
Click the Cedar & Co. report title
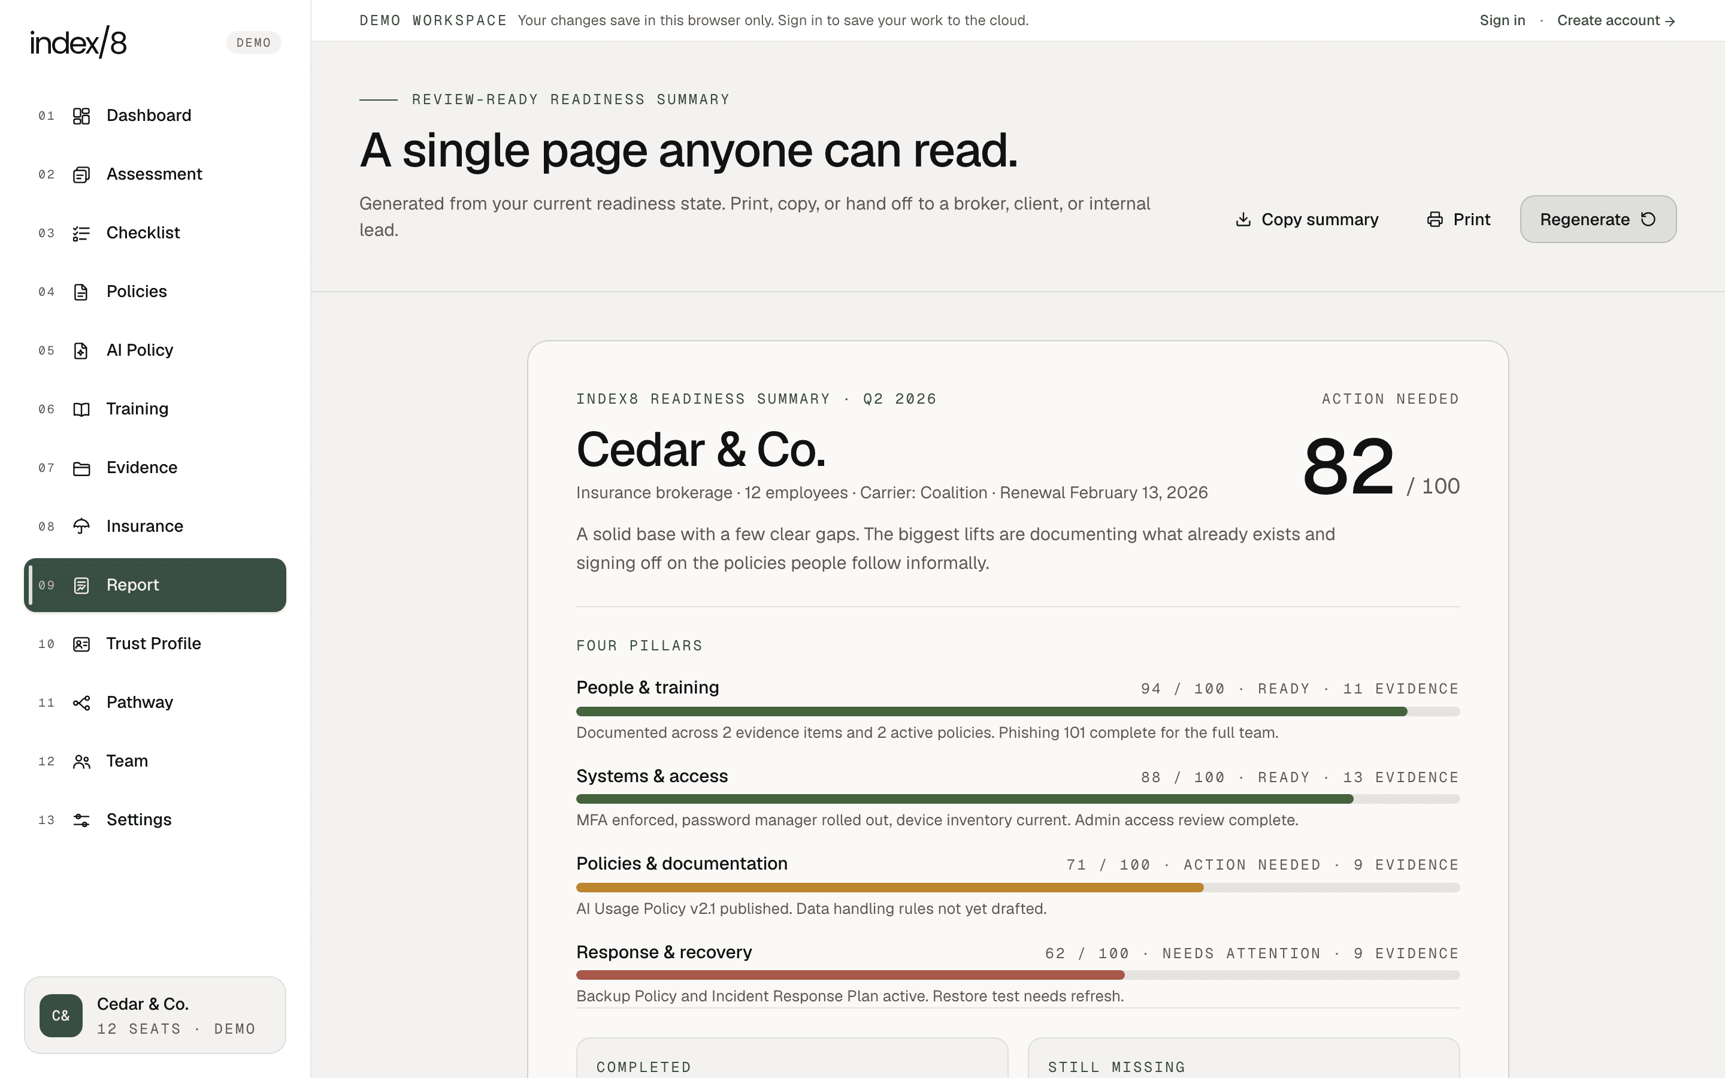(701, 450)
